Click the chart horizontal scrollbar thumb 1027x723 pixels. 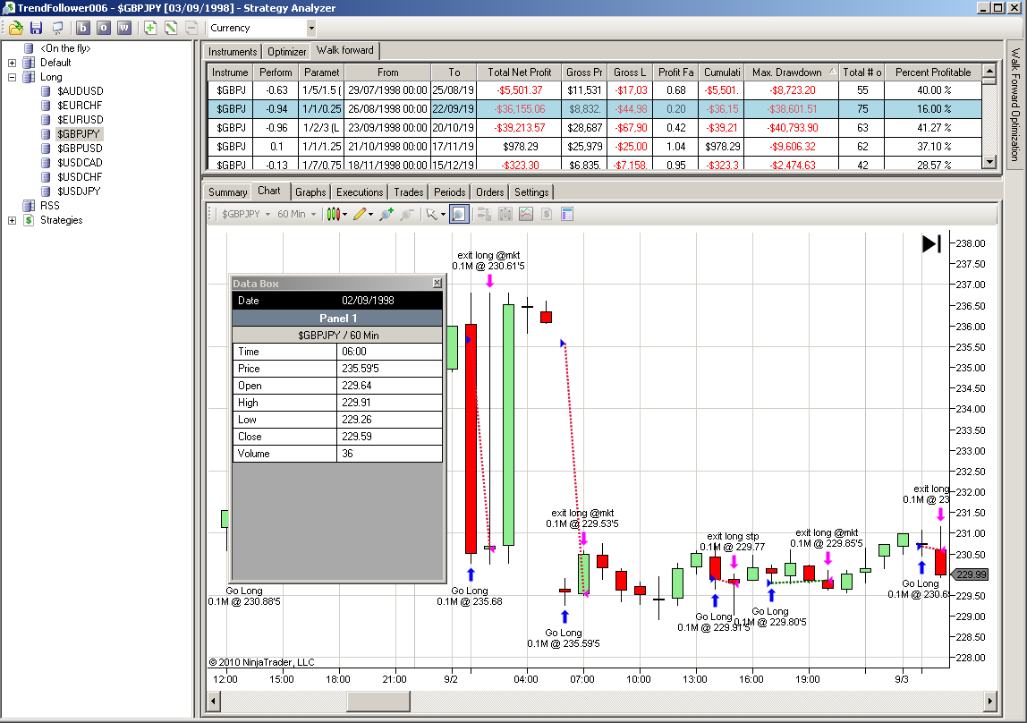click(x=378, y=702)
